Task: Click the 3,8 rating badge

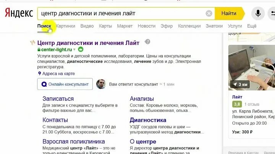Action: point(237,104)
